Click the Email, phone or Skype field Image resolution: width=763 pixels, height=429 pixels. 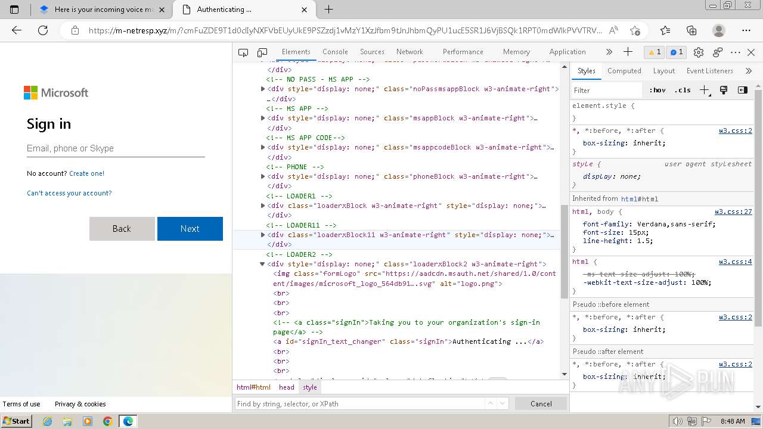[x=116, y=148]
